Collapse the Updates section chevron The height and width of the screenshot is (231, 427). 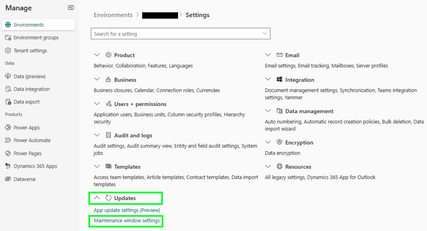pyautogui.click(x=97, y=198)
